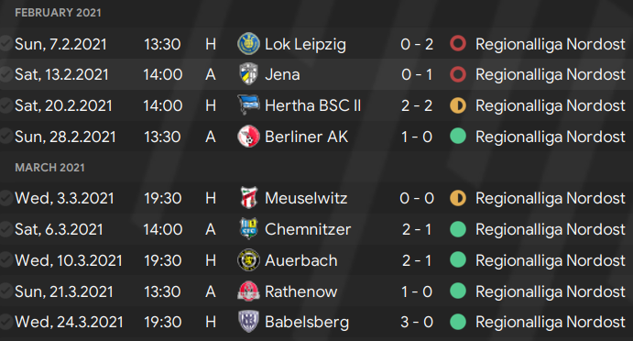This screenshot has height=341, width=633.
Task: Click the Jena club crest
Action: point(248,74)
